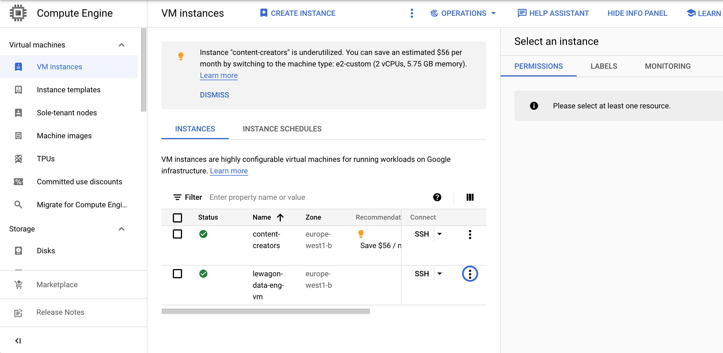
Task: Check the content-creators instance checkbox
Action: coord(177,234)
